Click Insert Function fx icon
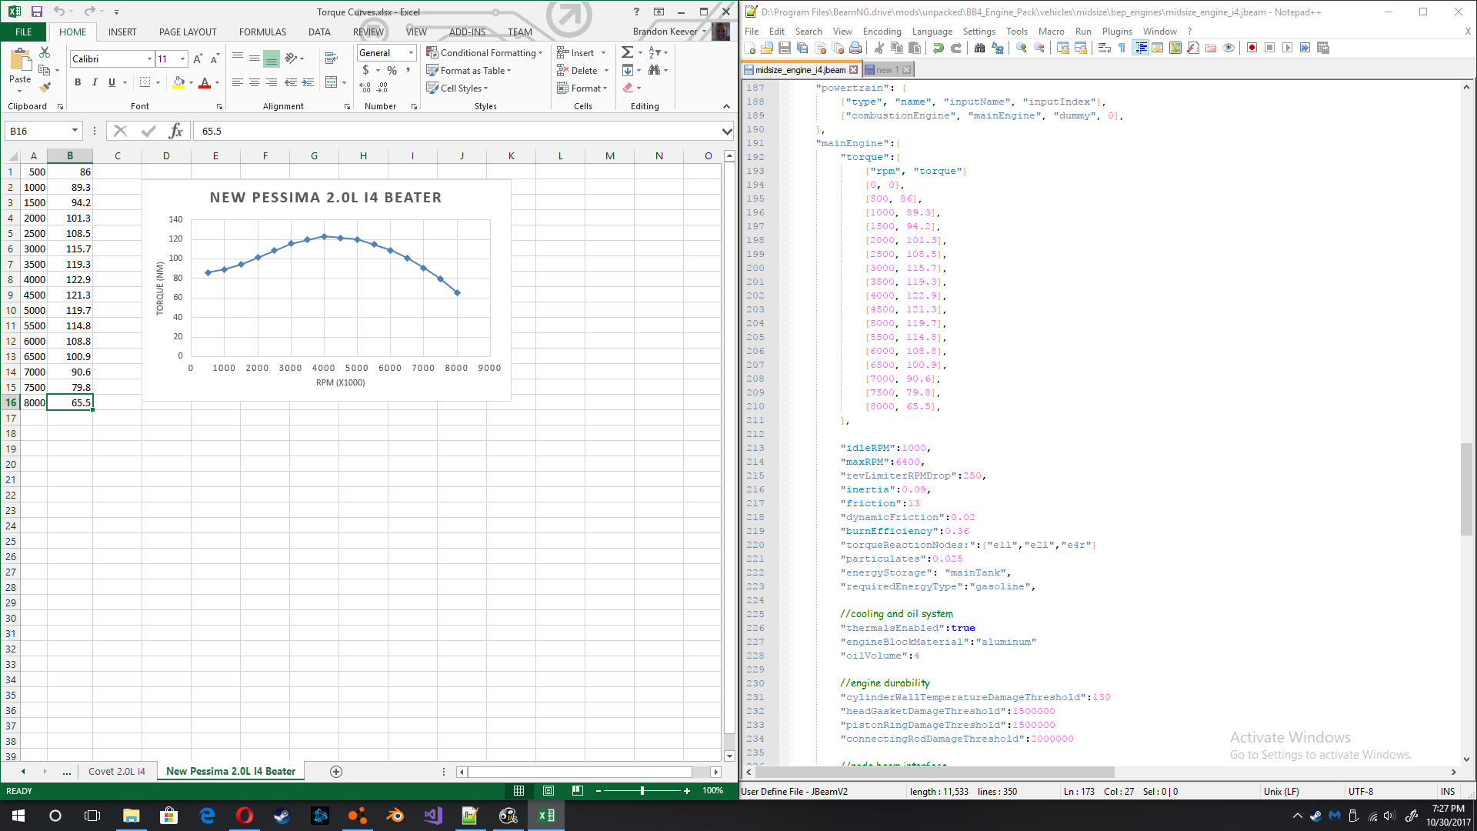Viewport: 1477px width, 831px height. (x=176, y=131)
